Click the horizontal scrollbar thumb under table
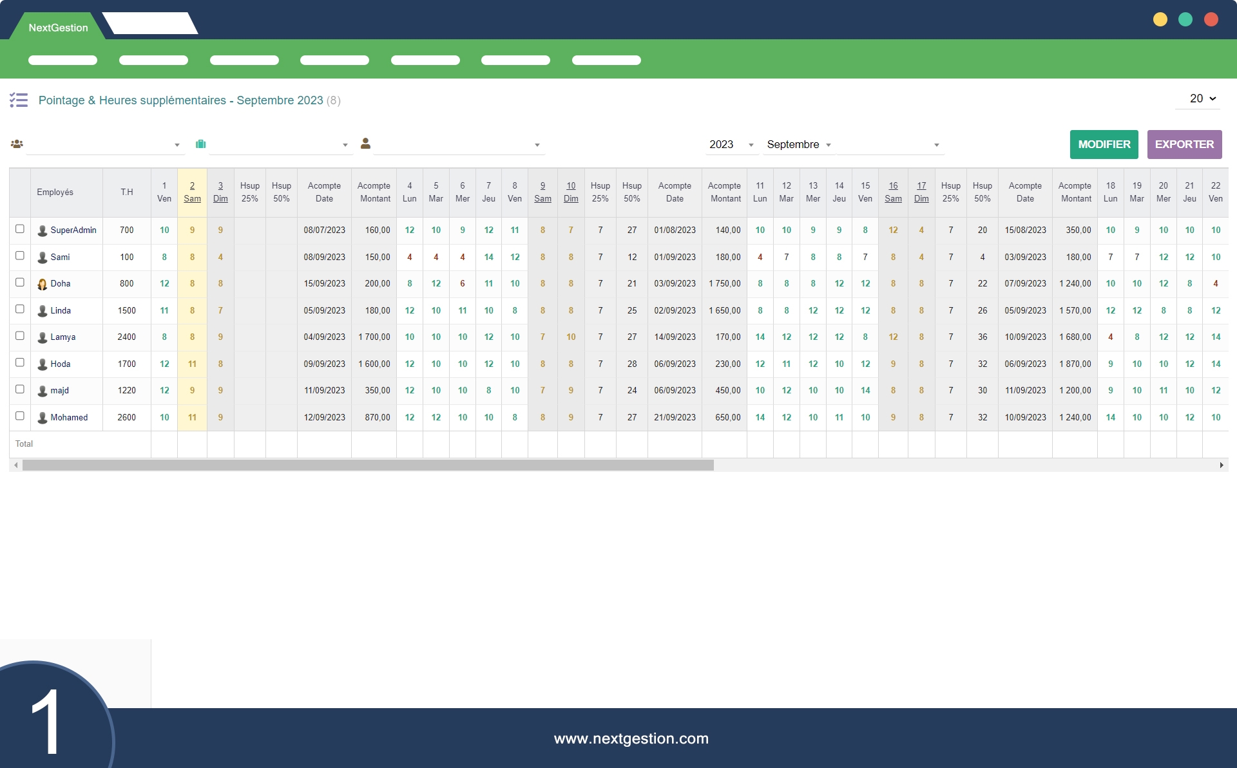The image size is (1237, 768). click(x=368, y=465)
